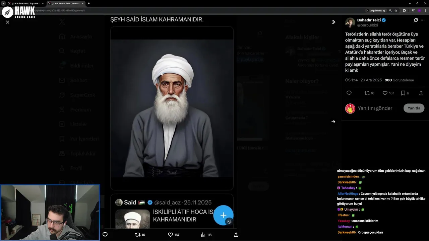Click Uygulamada aç button in address bar

point(376,10)
